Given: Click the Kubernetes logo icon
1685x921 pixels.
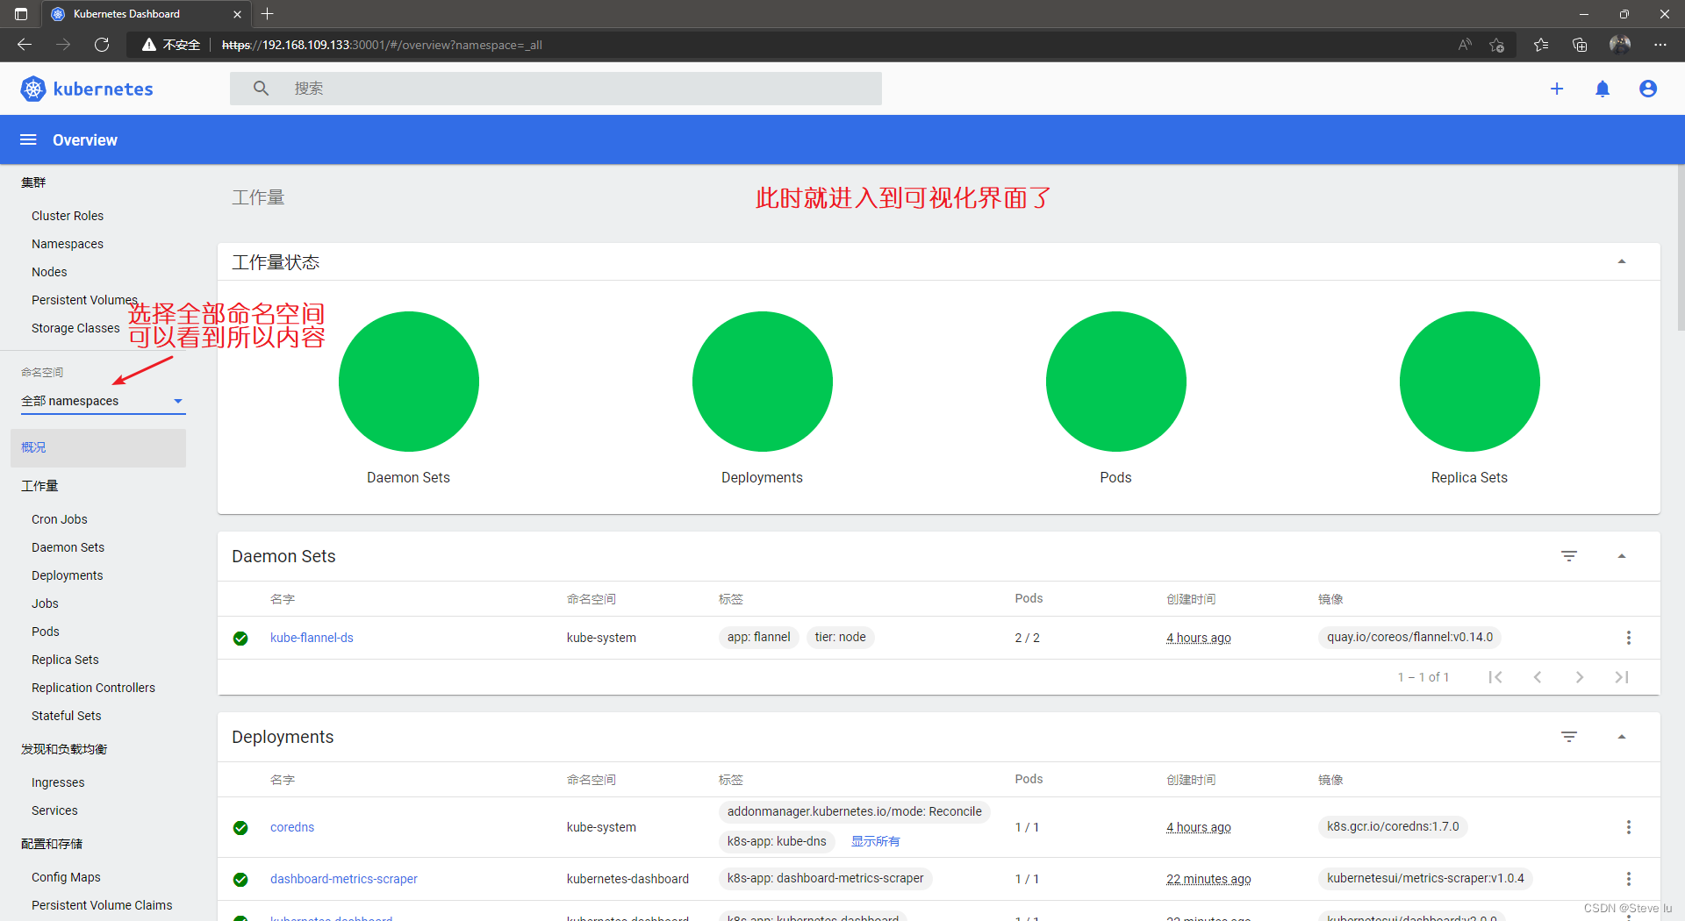Looking at the screenshot, I should pos(33,89).
